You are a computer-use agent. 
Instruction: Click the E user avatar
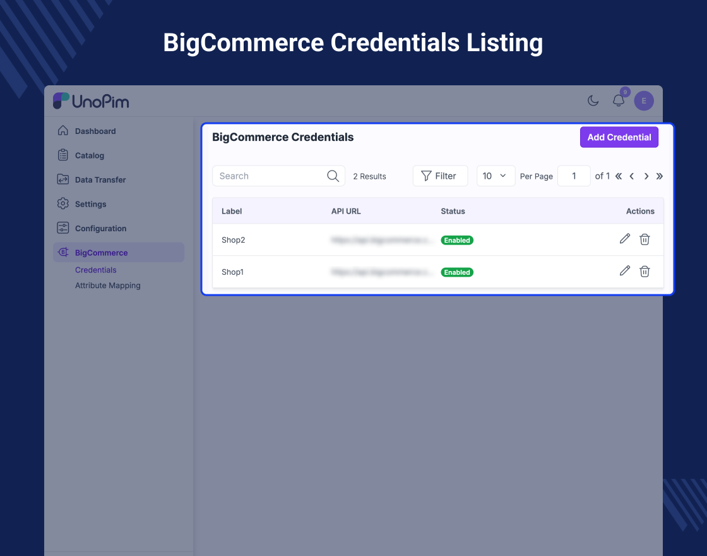(x=643, y=100)
